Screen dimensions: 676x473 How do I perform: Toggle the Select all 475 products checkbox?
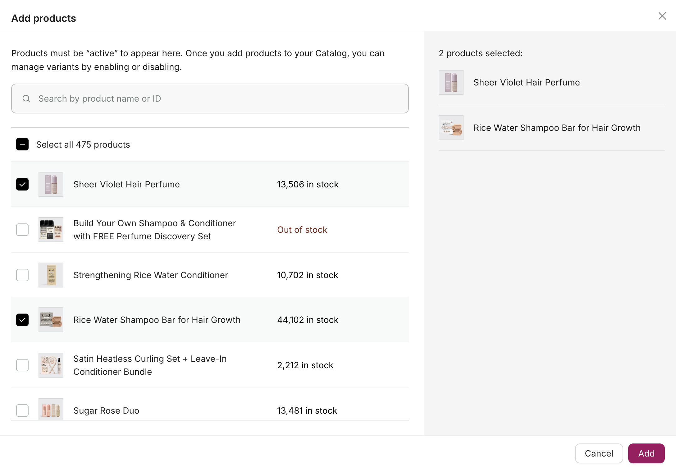(x=22, y=145)
